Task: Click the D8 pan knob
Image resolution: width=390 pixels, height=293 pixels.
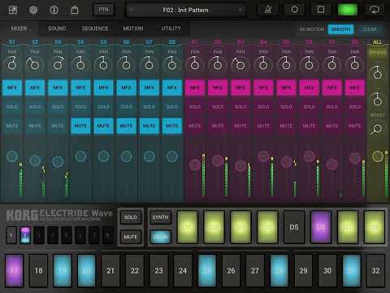Action: (354, 64)
